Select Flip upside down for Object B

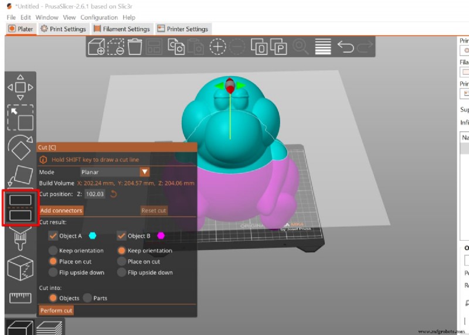coord(121,272)
